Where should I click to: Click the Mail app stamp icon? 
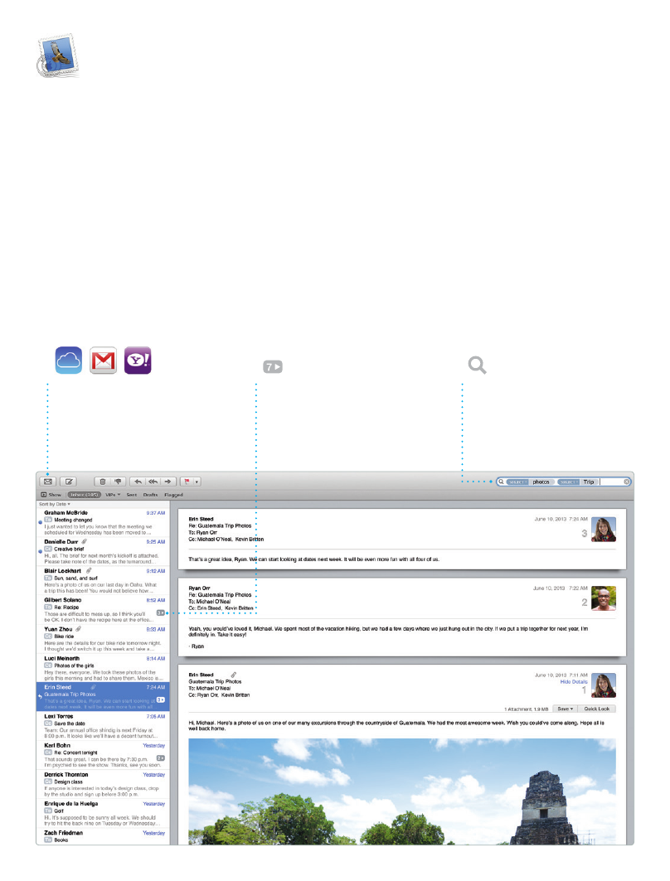[58, 55]
